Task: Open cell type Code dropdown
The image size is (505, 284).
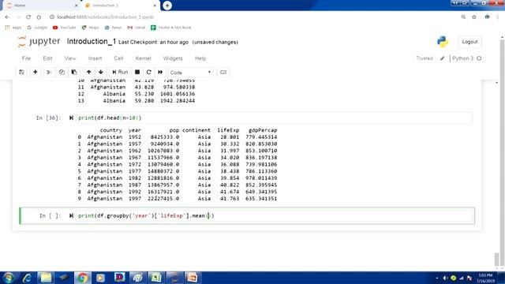Action: click(191, 73)
